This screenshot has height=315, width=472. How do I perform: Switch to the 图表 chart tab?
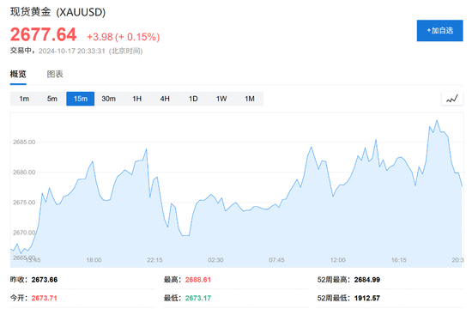tap(55, 74)
